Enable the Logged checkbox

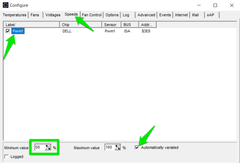pyautogui.click(x=6, y=157)
